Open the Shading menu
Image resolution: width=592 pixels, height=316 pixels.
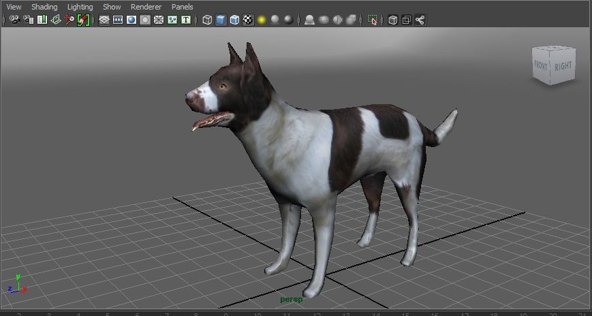pos(44,7)
